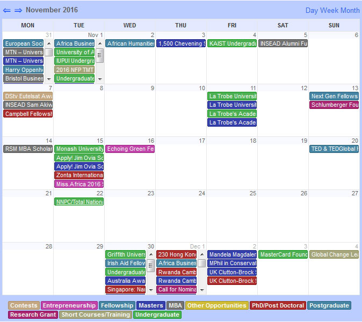The image size is (362, 322).
Task: Go to next month with right arrow
Action: tap(18, 10)
